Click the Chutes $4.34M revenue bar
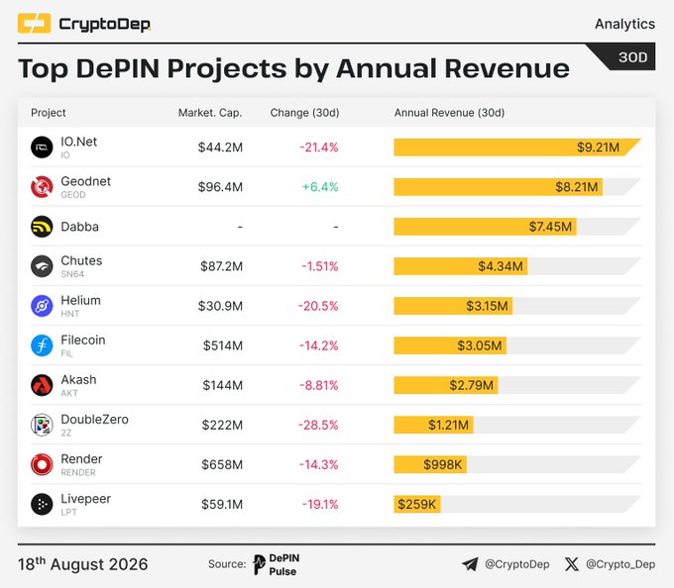 [461, 266]
